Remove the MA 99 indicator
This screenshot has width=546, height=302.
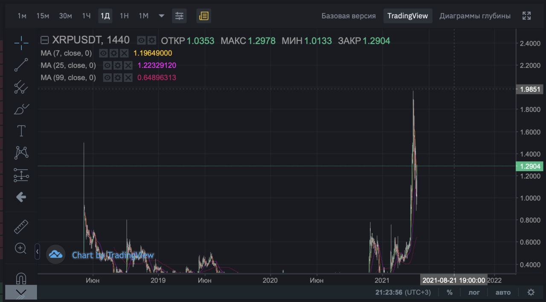point(128,78)
